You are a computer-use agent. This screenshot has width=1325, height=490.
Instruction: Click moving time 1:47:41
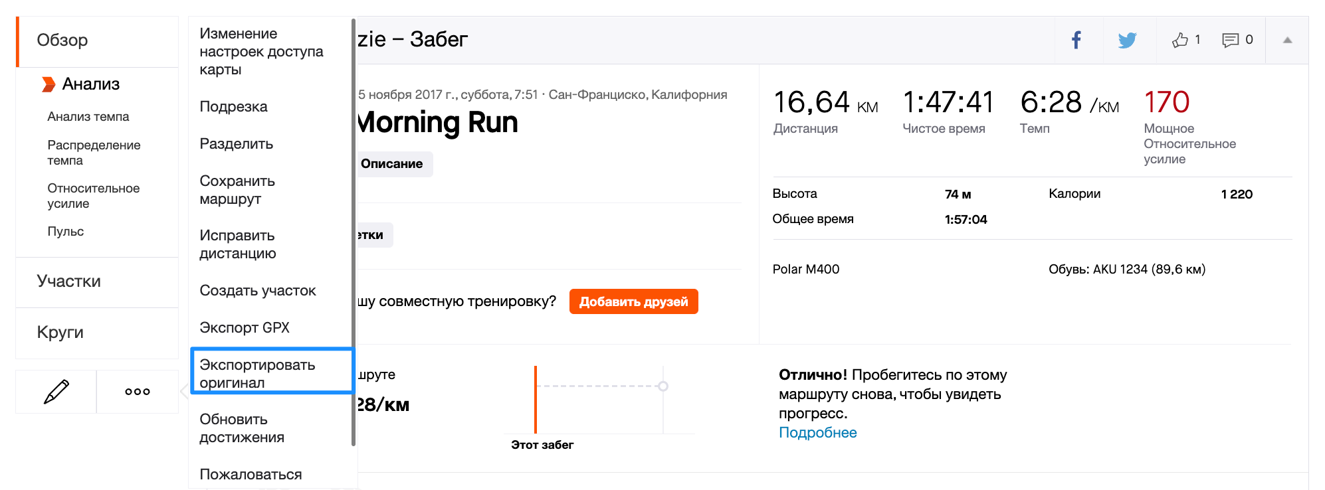(948, 103)
